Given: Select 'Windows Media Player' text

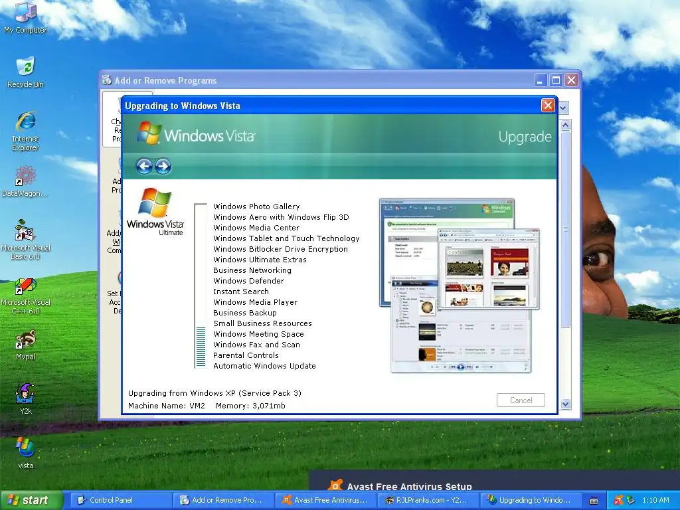Looking at the screenshot, I should click(256, 302).
